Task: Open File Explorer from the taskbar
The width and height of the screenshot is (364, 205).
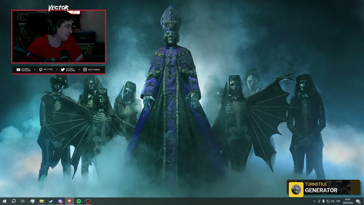Action: point(42,201)
